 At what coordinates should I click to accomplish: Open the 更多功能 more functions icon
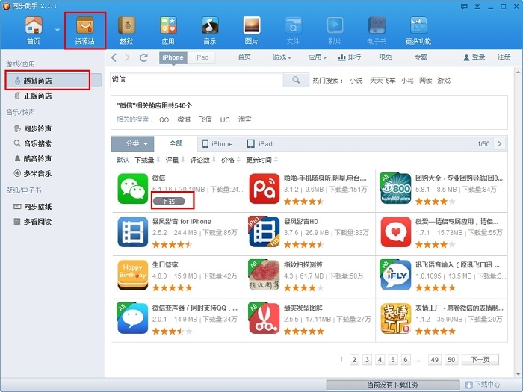click(x=418, y=31)
